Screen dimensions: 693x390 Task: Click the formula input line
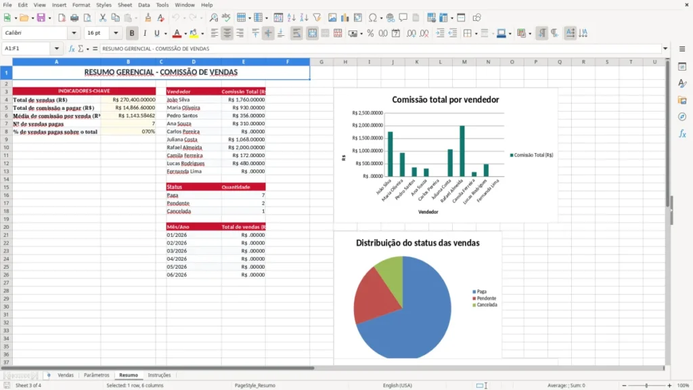pyautogui.click(x=380, y=49)
